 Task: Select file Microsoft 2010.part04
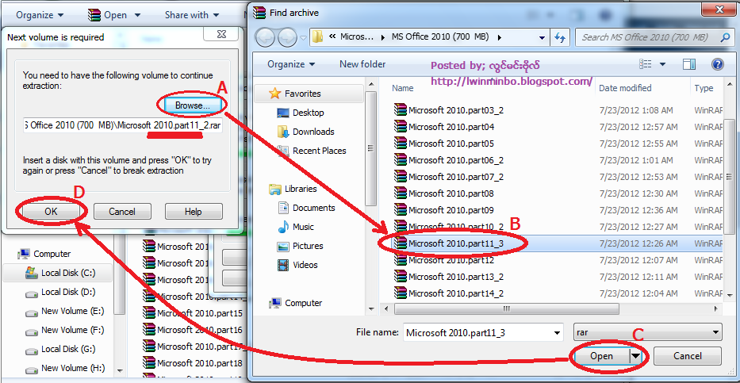pos(451,127)
